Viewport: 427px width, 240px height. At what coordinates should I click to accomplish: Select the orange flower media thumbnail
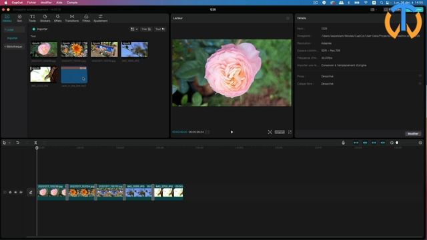[x=74, y=49]
